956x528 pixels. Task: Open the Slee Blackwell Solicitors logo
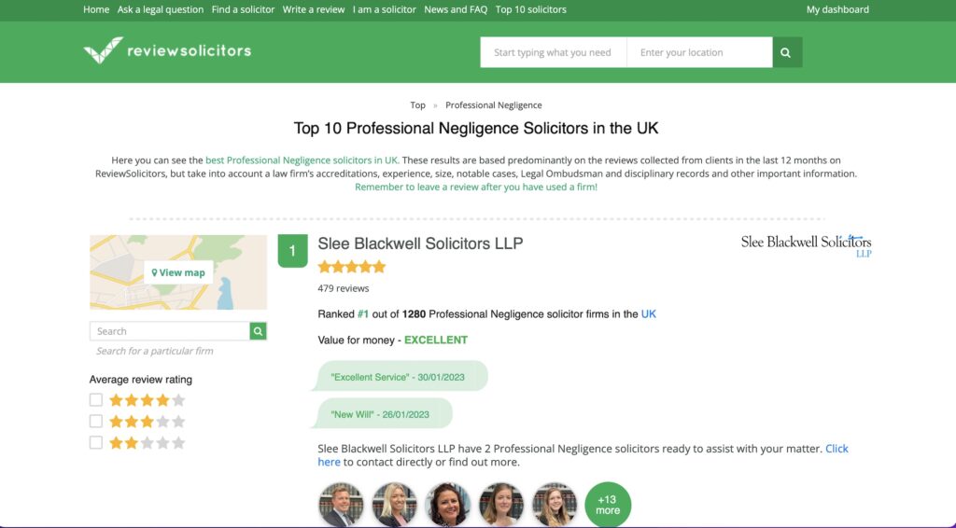coord(806,245)
